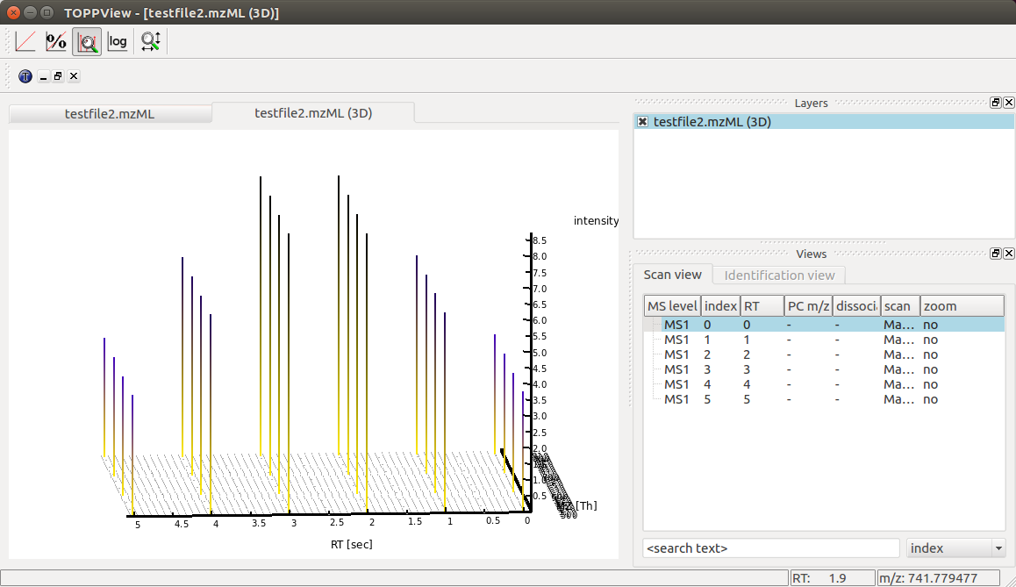Restore the embedded document window button
This screenshot has width=1016, height=587.
coord(58,76)
